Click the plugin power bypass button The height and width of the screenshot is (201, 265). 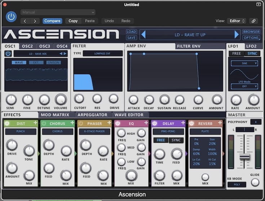coord(11,17)
